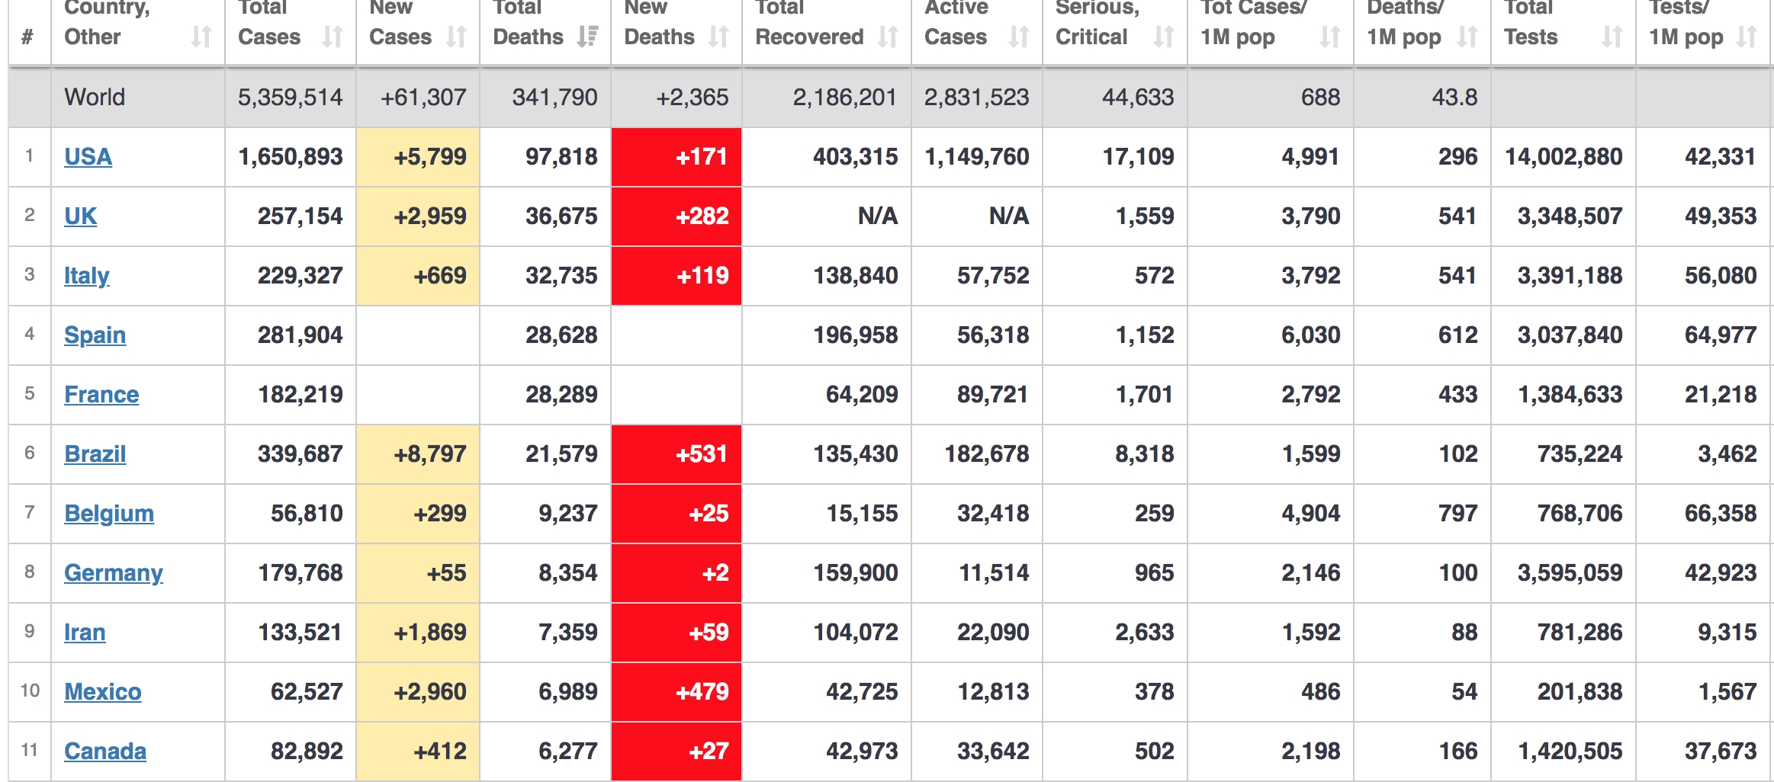
Task: Sort by Tot Cases/1M pop arrows
Action: pos(1330,37)
